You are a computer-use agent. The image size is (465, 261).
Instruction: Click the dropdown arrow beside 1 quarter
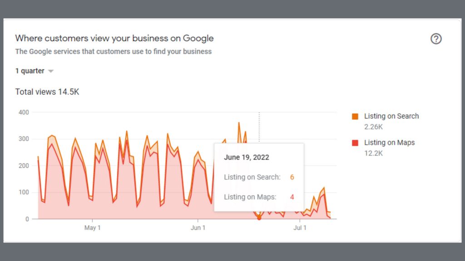click(x=51, y=71)
